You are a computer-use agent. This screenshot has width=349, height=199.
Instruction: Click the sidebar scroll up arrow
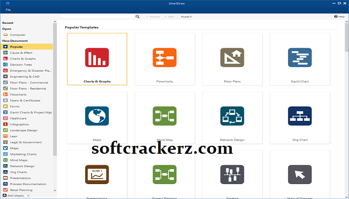click(55, 21)
